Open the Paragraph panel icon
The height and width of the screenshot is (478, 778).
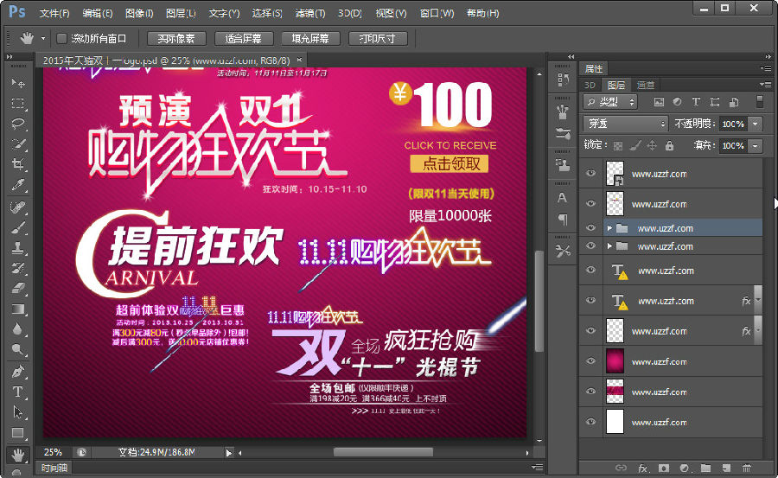[563, 219]
